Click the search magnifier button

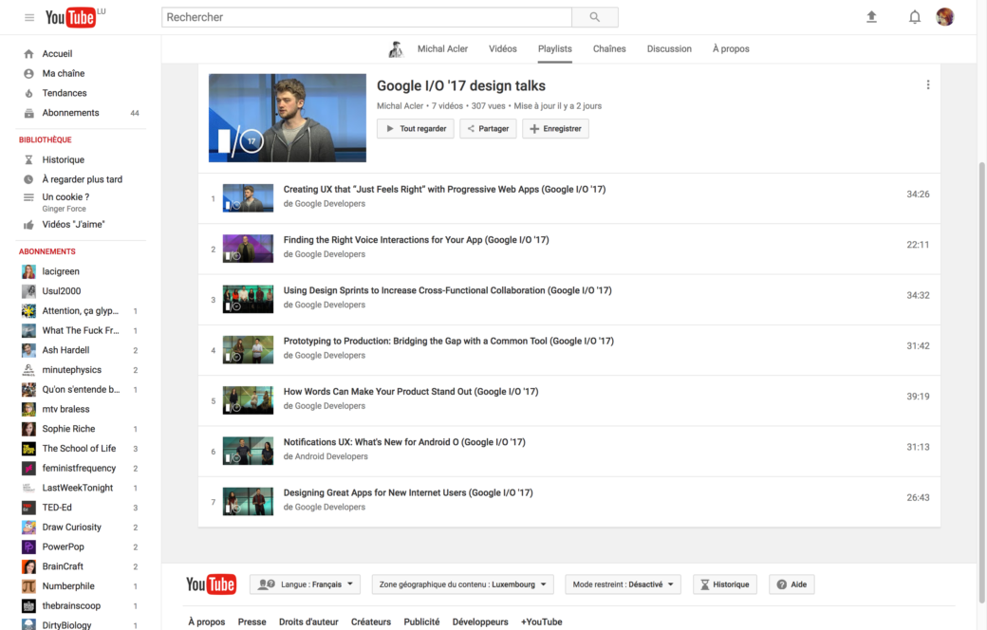[595, 17]
